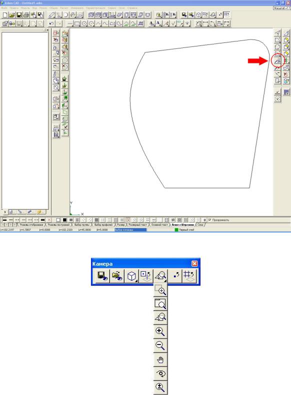
Task: Click the Масштаб scale field
Action: click(x=281, y=8)
